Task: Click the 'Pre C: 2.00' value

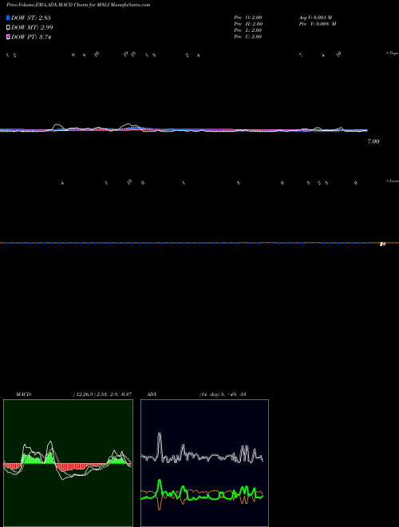Action: click(x=248, y=37)
